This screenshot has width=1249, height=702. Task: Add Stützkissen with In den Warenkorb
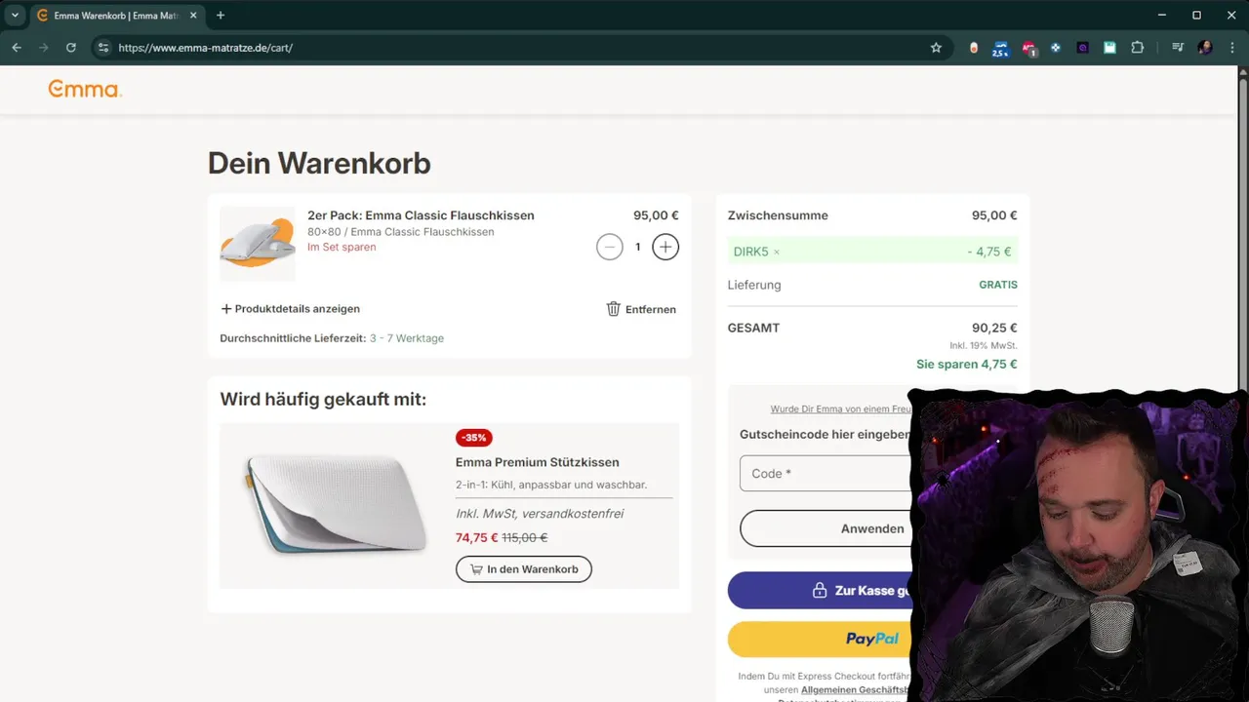coord(524,569)
